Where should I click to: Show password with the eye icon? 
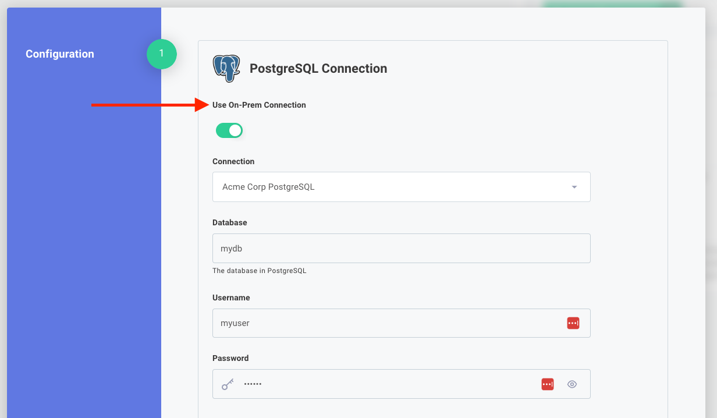tap(572, 384)
